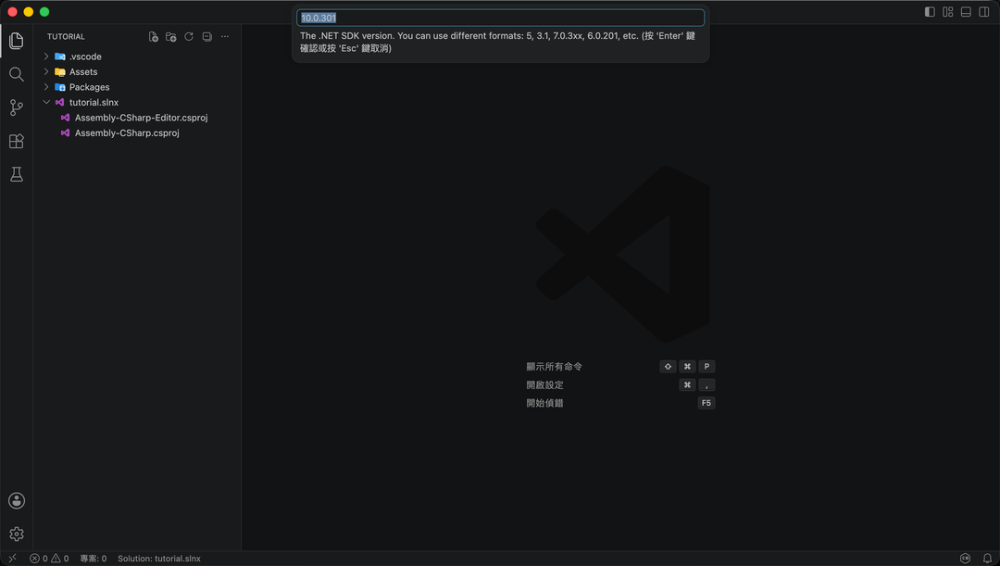Click the P key label beside 顯示所有命令
The width and height of the screenshot is (1000, 566).
(x=706, y=366)
